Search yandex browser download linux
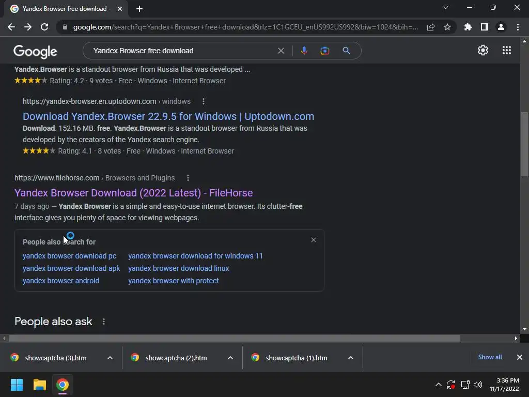 [x=178, y=268]
